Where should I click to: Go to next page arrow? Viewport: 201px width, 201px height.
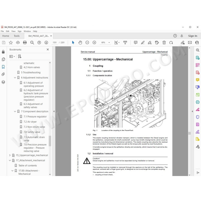[46, 42]
